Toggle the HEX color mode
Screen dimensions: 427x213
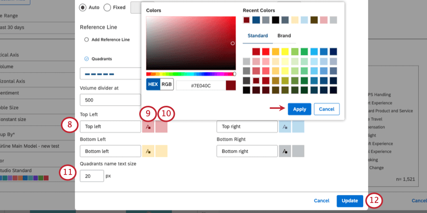[x=153, y=84]
